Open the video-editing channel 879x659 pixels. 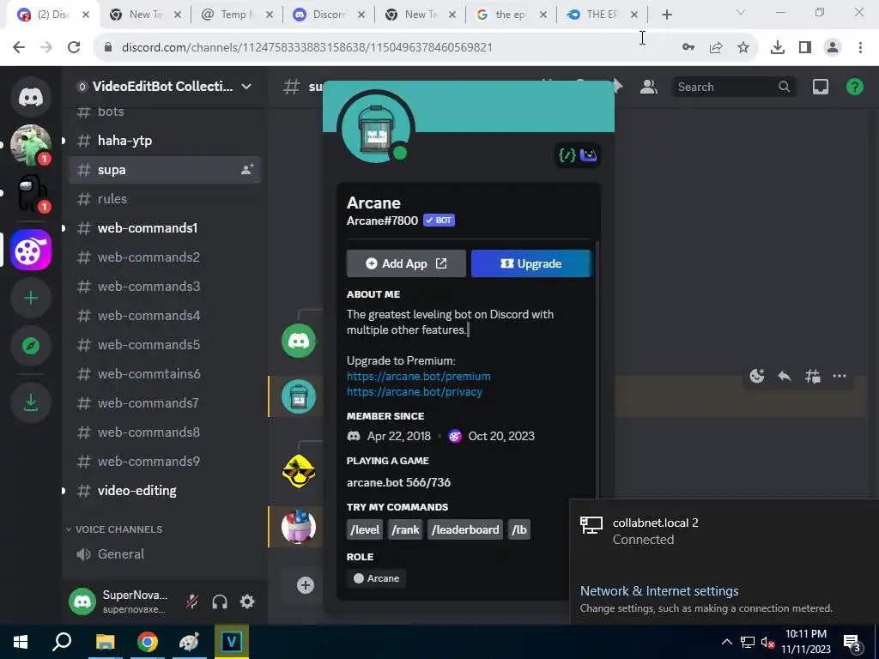(165, 490)
